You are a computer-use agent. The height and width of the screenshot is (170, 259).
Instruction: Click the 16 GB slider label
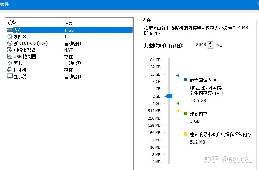coord(156,74)
